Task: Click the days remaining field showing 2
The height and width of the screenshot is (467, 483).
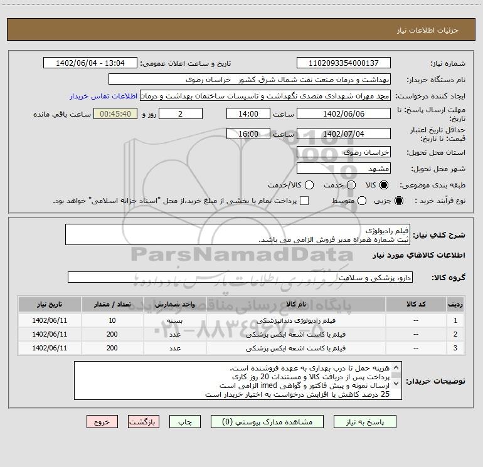Action: (x=181, y=113)
